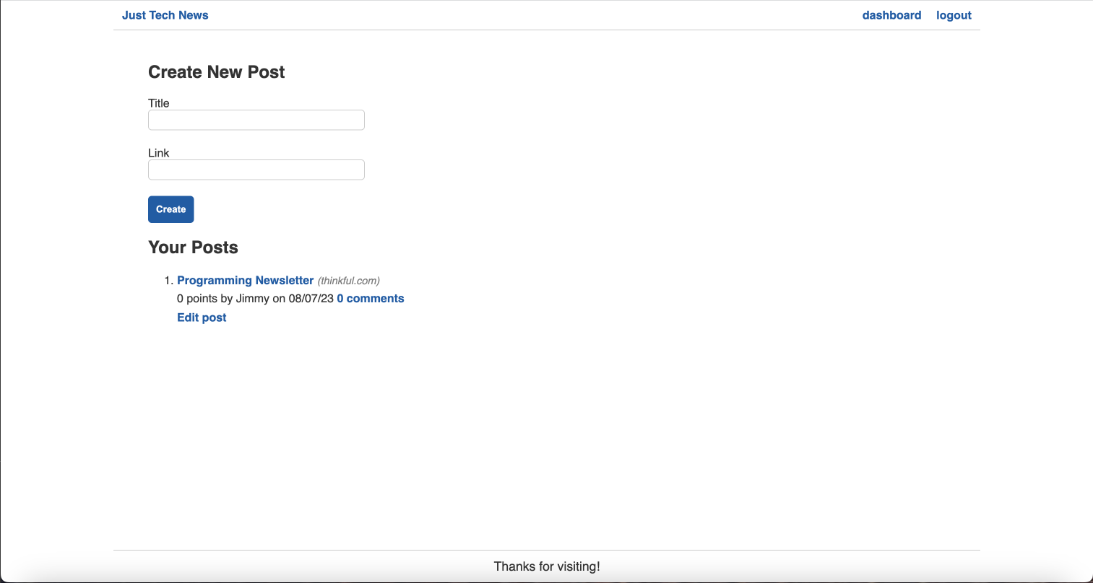The image size is (1093, 583).
Task: Click the (thinkful.com) domain text
Action: tap(349, 281)
